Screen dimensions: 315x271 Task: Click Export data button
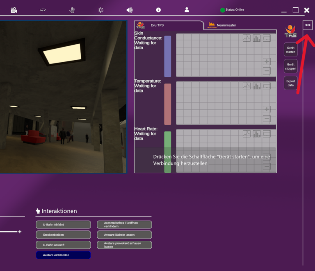[x=291, y=83]
